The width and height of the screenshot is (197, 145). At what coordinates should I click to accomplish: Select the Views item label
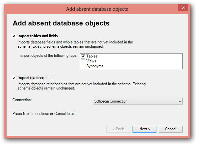91,61
